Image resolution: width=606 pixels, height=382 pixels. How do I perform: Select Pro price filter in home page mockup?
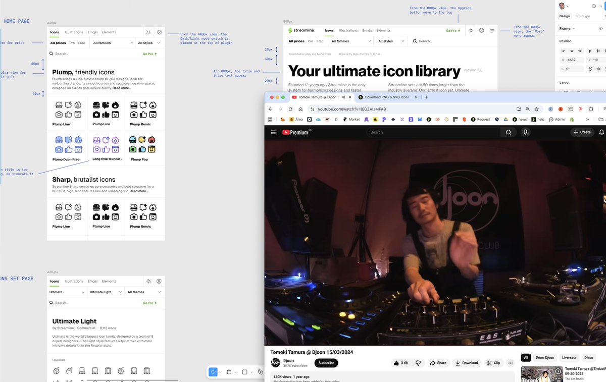(x=72, y=43)
